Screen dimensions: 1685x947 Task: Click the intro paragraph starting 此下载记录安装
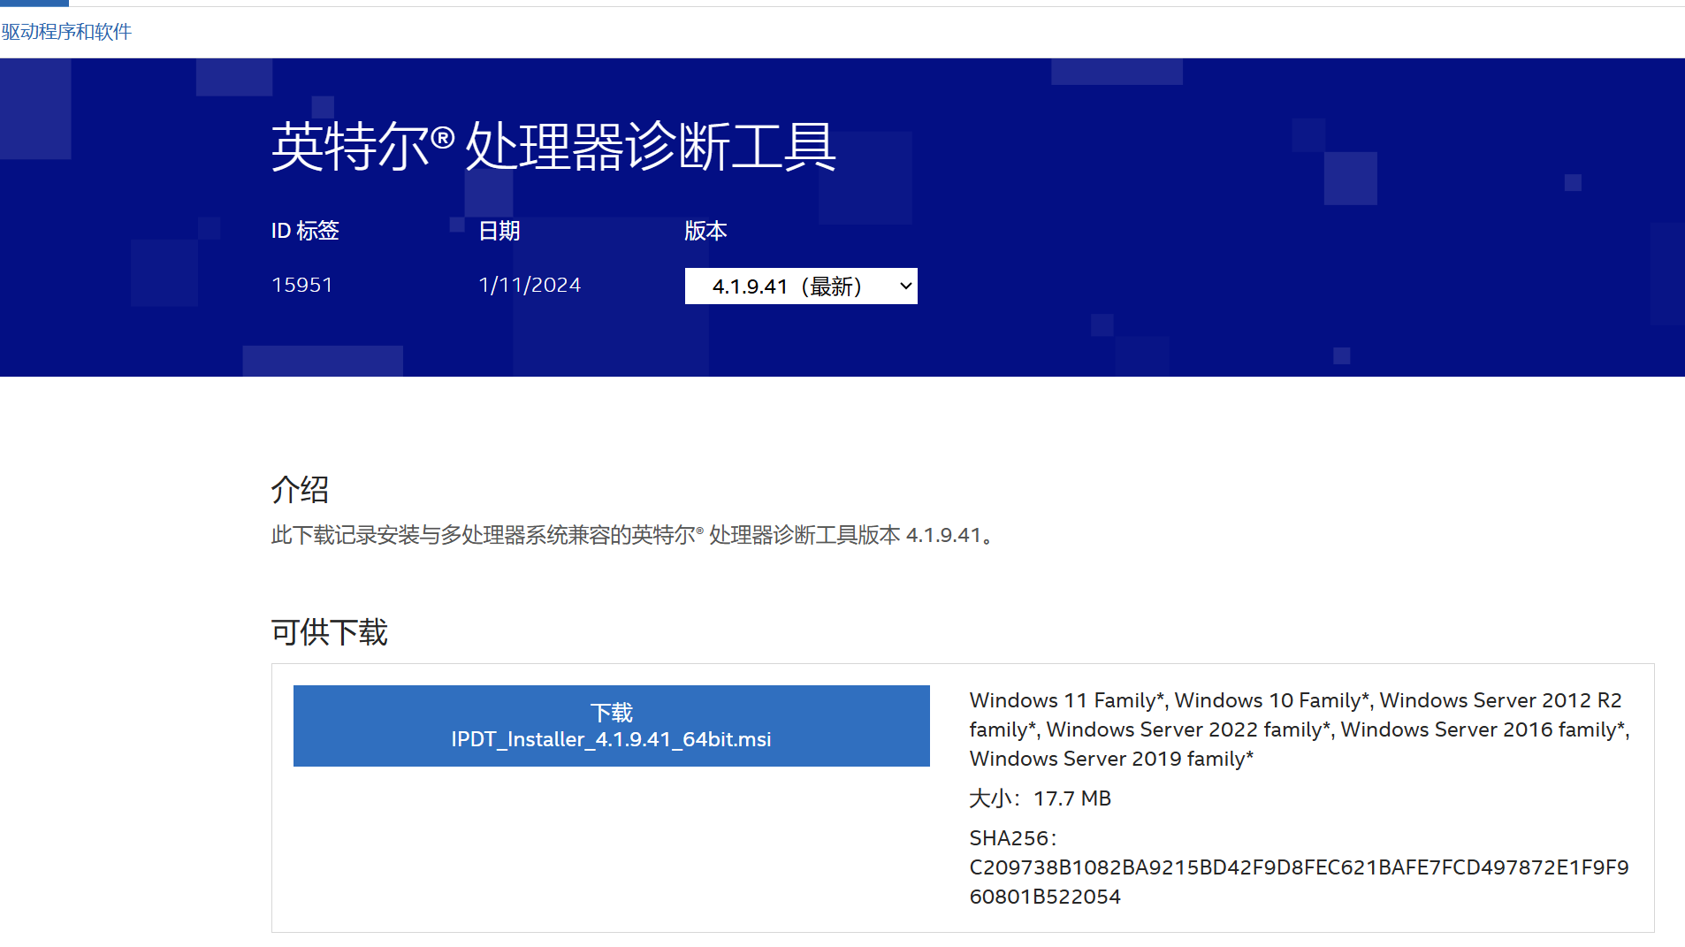click(636, 535)
